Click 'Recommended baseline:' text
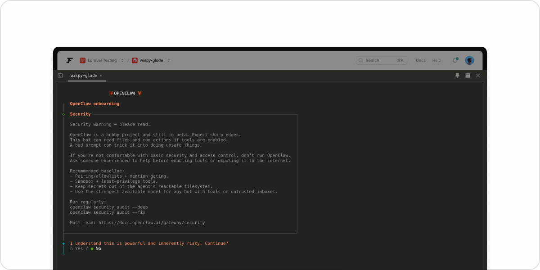This screenshot has width=540, height=270. pyautogui.click(x=97, y=171)
